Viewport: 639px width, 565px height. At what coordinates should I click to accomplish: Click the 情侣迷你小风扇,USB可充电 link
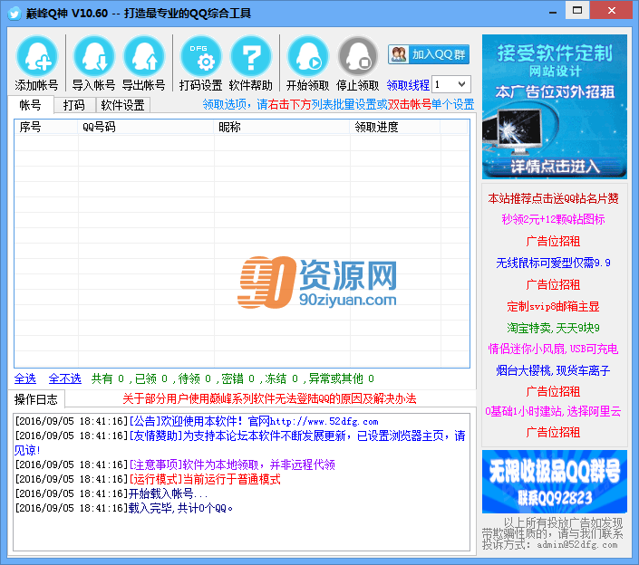point(554,349)
